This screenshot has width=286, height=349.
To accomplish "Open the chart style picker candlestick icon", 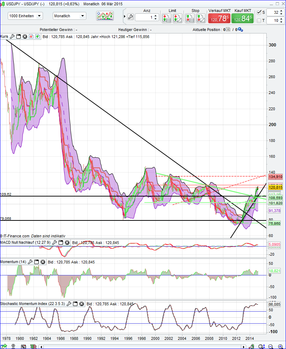I will point(105,15).
